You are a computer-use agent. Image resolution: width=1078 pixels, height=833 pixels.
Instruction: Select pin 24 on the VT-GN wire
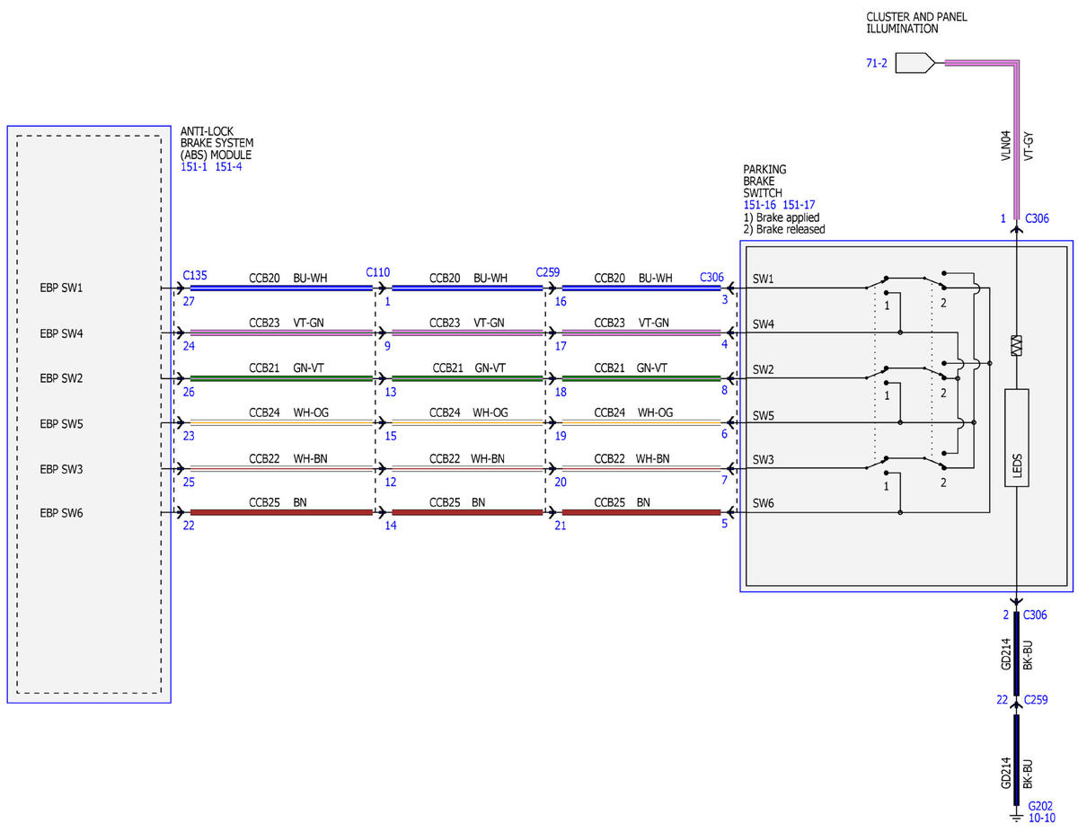189,346
